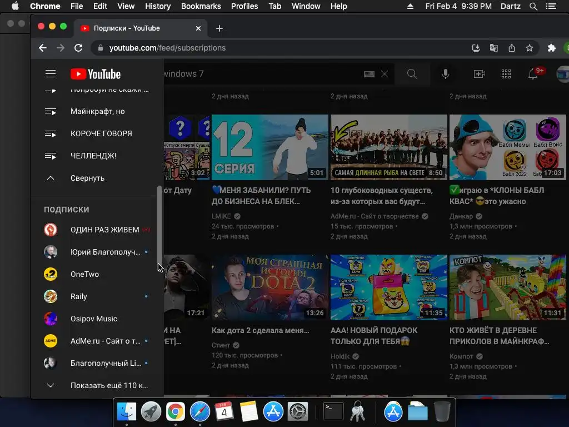The height and width of the screenshot is (427, 569).
Task: Open the create video camera icon
Action: tap(480, 74)
